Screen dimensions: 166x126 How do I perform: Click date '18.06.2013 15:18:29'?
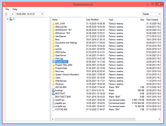coord(95,94)
